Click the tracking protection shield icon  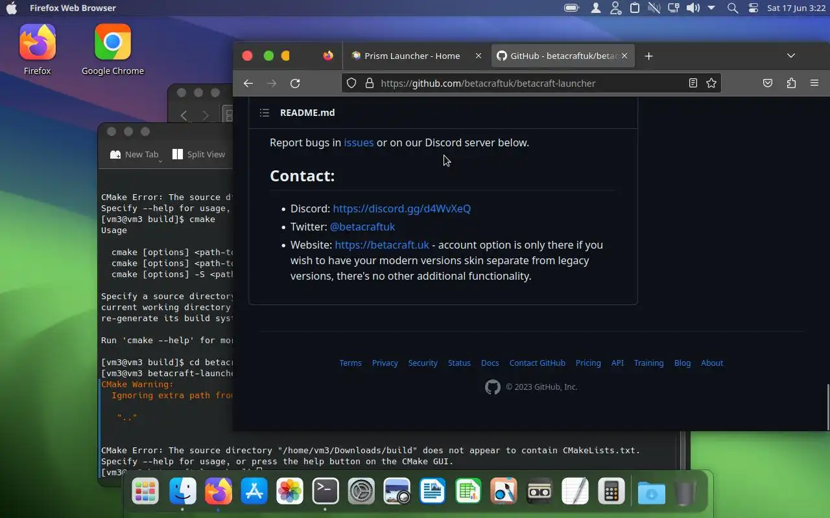(x=351, y=83)
